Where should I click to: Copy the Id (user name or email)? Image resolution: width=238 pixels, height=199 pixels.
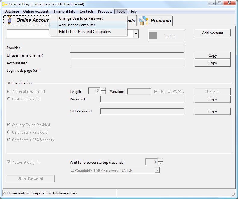point(212,55)
